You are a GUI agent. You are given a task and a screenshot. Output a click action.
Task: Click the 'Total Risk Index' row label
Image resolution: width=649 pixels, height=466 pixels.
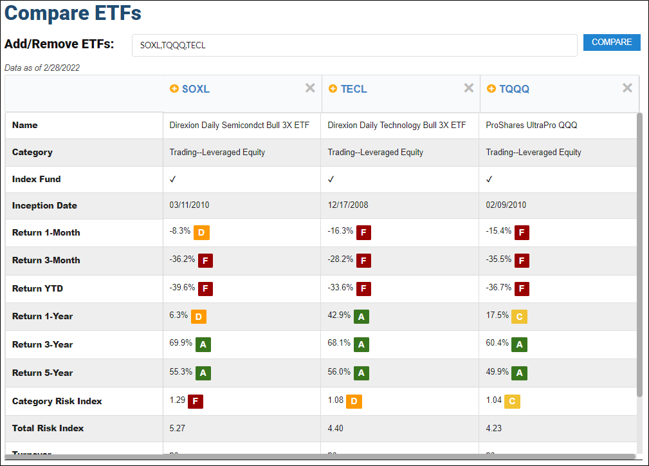click(48, 428)
